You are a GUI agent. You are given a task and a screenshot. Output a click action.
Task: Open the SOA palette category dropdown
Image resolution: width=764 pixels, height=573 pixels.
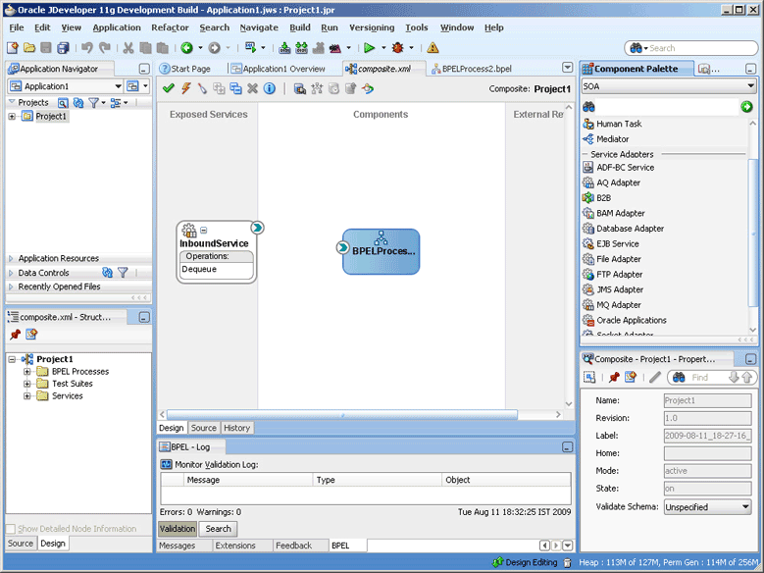coord(749,86)
